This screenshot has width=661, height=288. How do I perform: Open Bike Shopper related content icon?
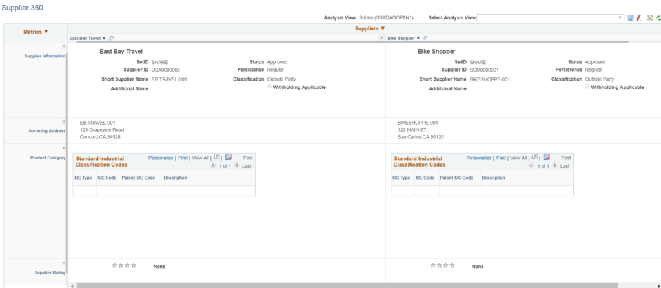tap(425, 38)
